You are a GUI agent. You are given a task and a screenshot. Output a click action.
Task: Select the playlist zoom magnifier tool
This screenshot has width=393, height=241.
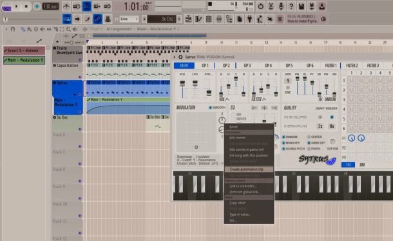click(x=68, y=30)
